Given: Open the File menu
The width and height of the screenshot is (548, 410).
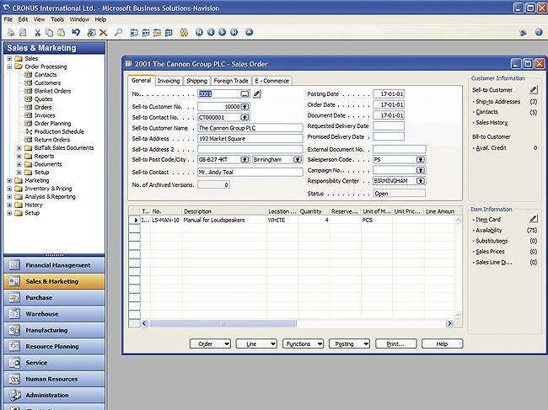Looking at the screenshot, I should tap(8, 19).
